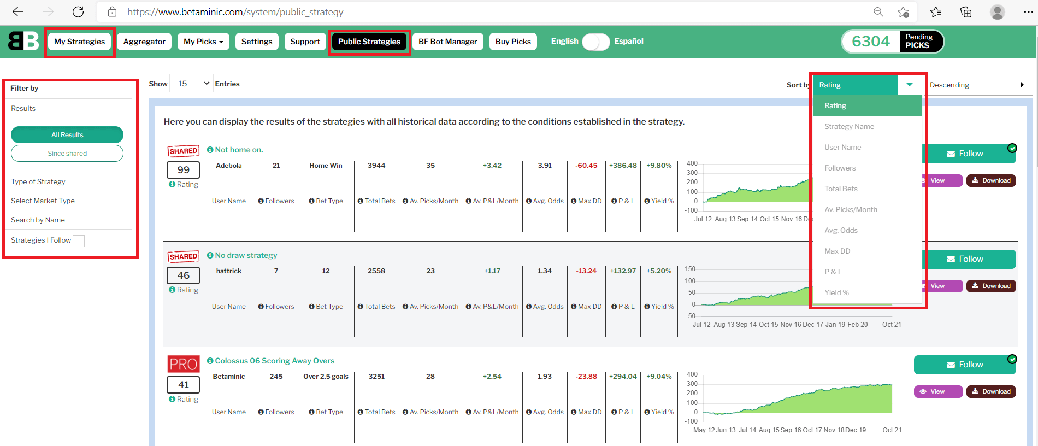This screenshot has height=446, width=1038.
Task: Open the 6304 Pending Picks counter
Action: coord(893,42)
